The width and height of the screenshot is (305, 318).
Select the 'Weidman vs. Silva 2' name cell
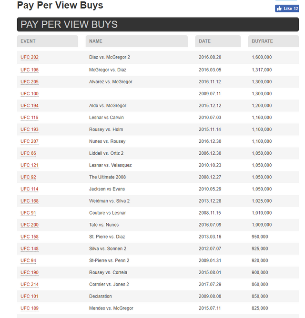pyautogui.click(x=109, y=201)
